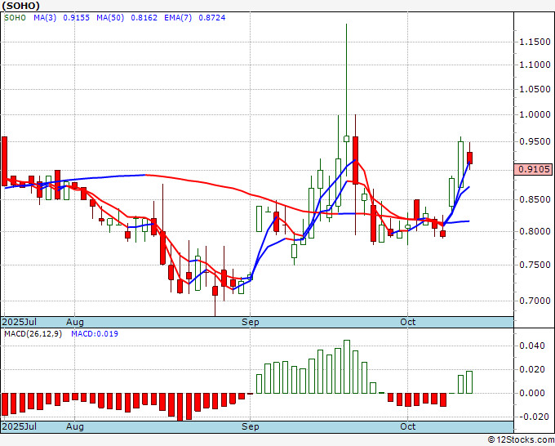
Task: Click the MA(3) value 0.9155
Action: point(76,18)
